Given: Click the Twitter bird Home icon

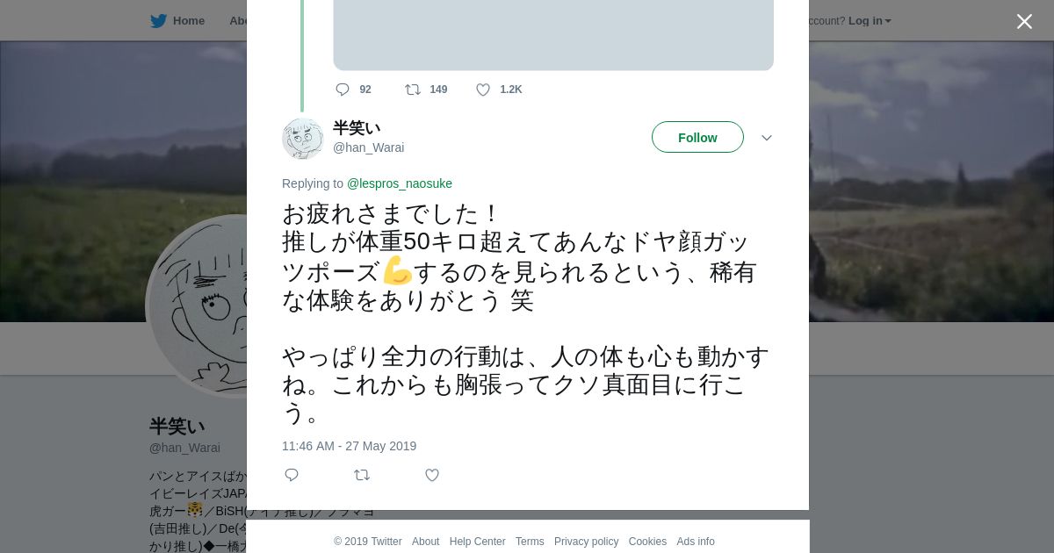Looking at the screenshot, I should (x=158, y=21).
